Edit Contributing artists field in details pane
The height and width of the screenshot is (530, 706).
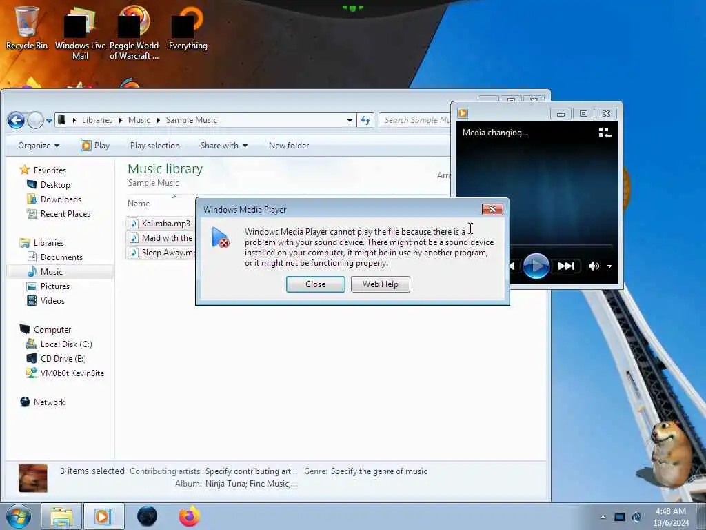tap(251, 471)
